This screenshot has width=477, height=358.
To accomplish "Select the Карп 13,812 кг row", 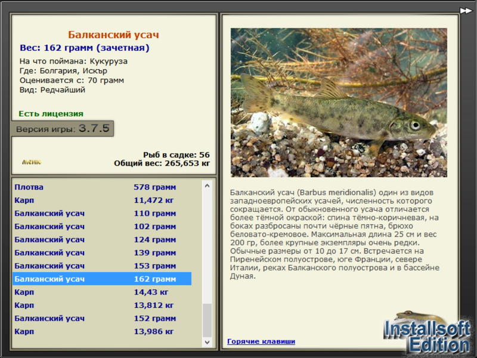I will tap(102, 305).
